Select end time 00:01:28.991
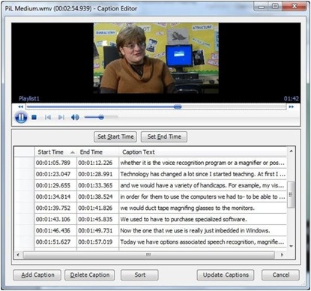The image size is (311, 291). (98, 174)
